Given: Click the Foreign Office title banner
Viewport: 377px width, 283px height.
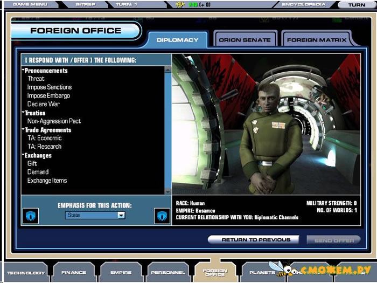Looking at the screenshot, I should (x=76, y=31).
